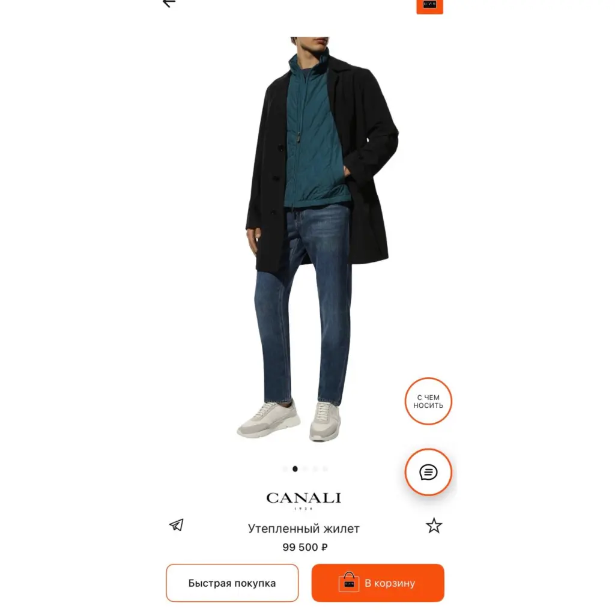This screenshot has width=615, height=615.
Task: Add to cart with В корзину text
Action: 390,583
